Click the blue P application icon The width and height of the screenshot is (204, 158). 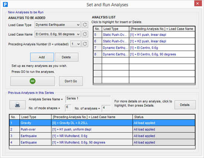click(5, 4)
